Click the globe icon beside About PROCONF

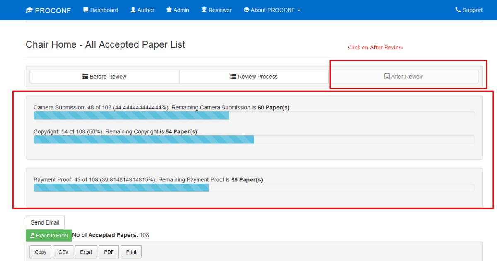(x=246, y=10)
